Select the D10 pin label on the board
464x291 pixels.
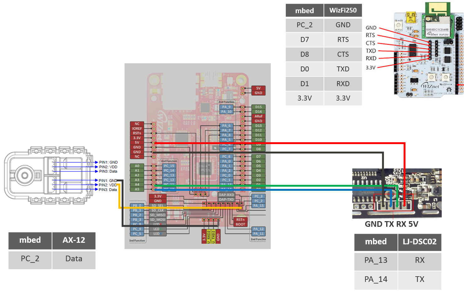[x=259, y=140]
